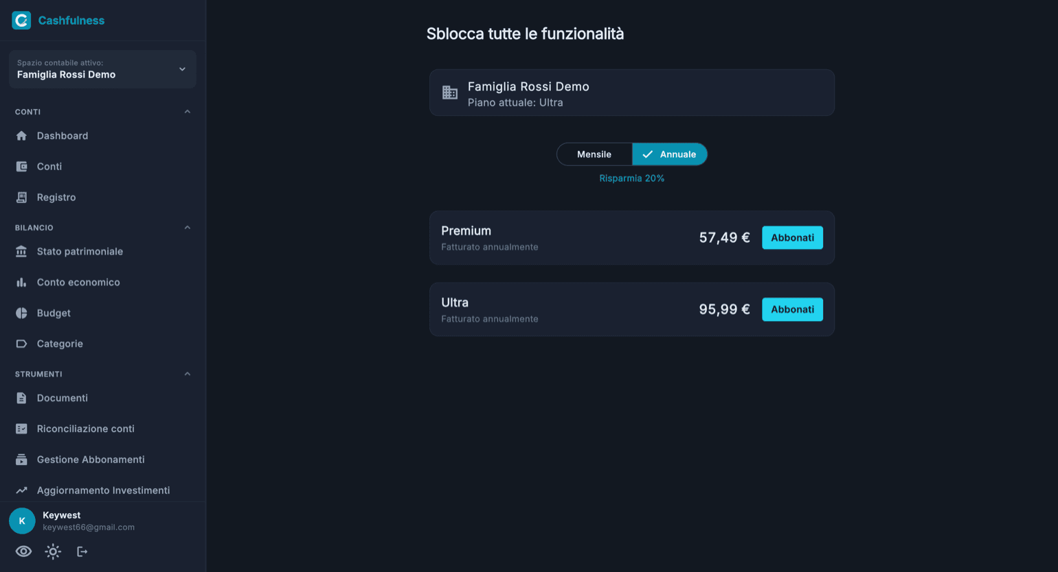Viewport: 1058px width, 572px height.
Task: Click the Gestione Abbonamenti subscriptions icon
Action: [21, 460]
